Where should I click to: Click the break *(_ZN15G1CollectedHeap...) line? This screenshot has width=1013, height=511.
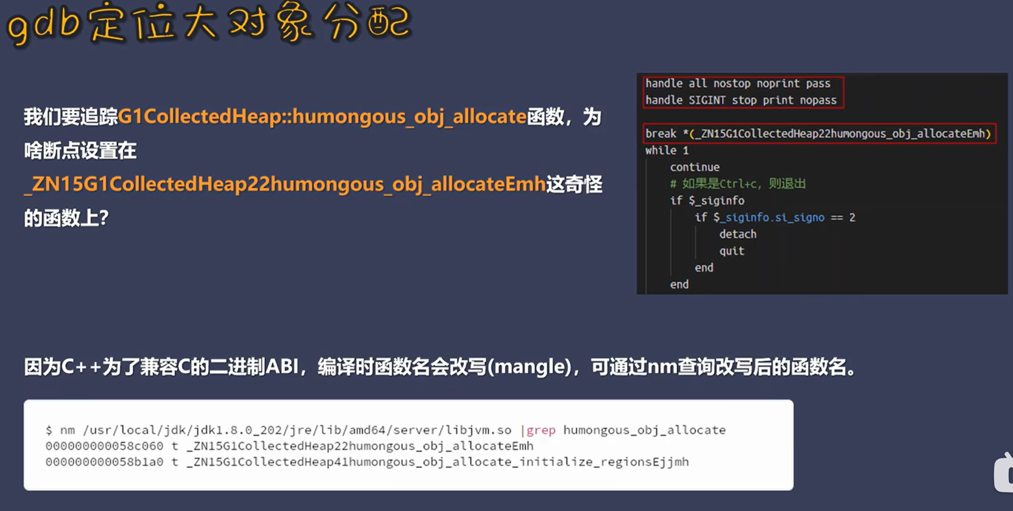pos(818,134)
